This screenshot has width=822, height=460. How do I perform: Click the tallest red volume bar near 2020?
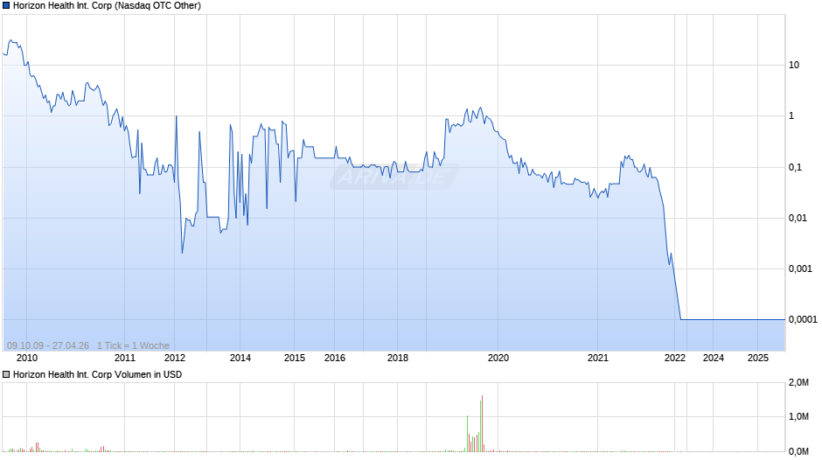point(482,423)
